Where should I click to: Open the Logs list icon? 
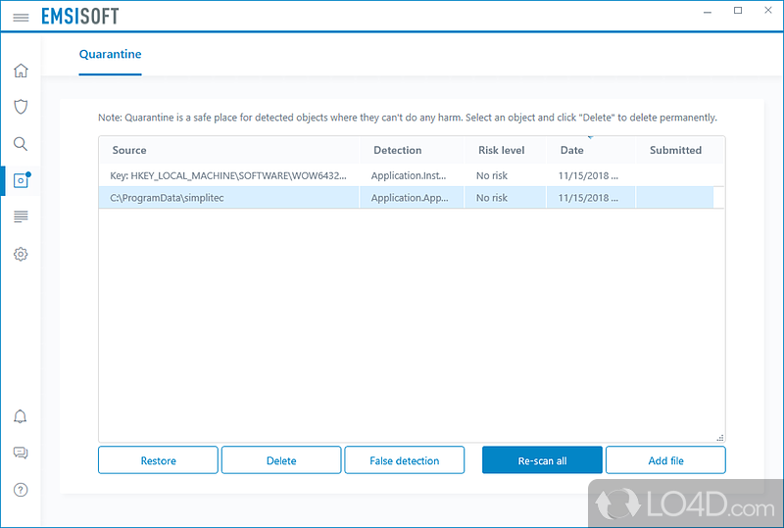pos(21,216)
